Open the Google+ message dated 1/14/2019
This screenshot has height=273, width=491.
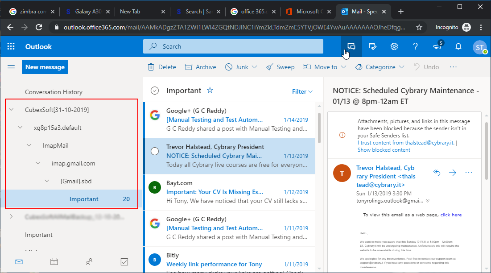(x=230, y=120)
